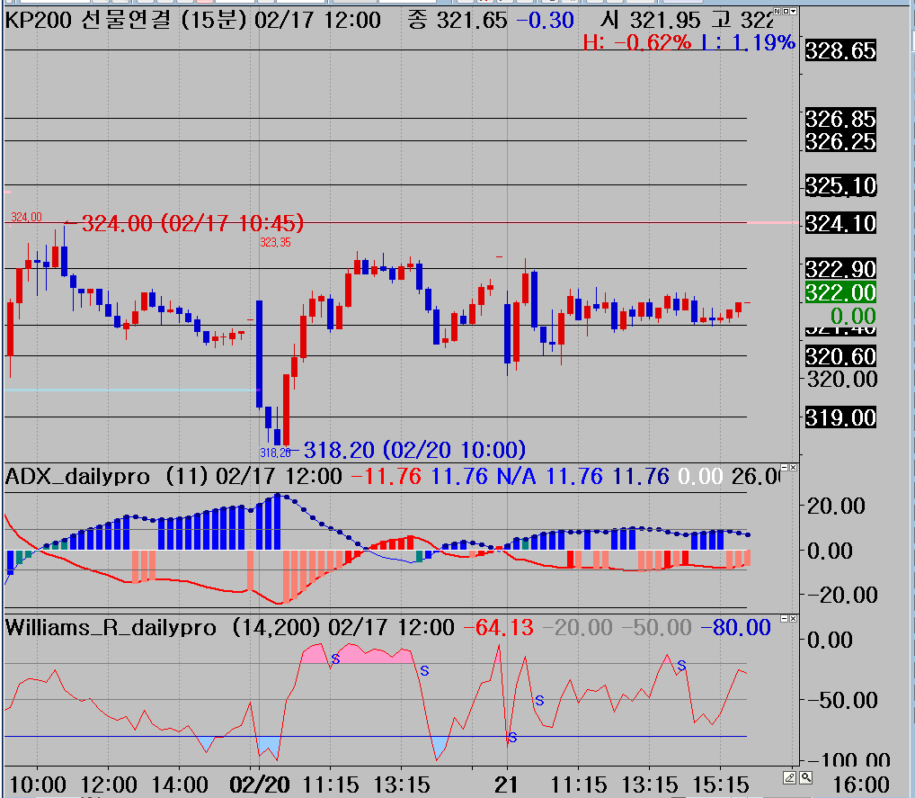Click the red 324.00 (02/17 10:45) high annotation
Image resolution: width=915 pixels, height=798 pixels.
pyautogui.click(x=192, y=223)
